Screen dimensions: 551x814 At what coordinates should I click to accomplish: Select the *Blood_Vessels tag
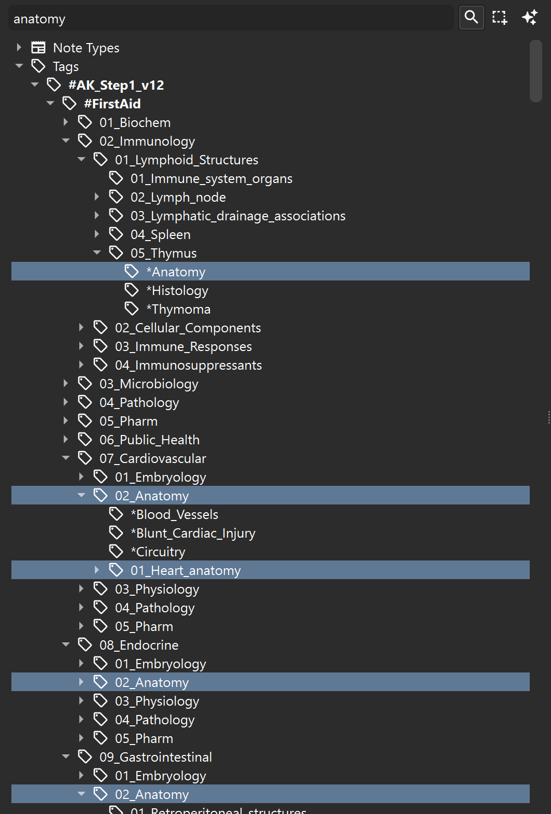(174, 514)
